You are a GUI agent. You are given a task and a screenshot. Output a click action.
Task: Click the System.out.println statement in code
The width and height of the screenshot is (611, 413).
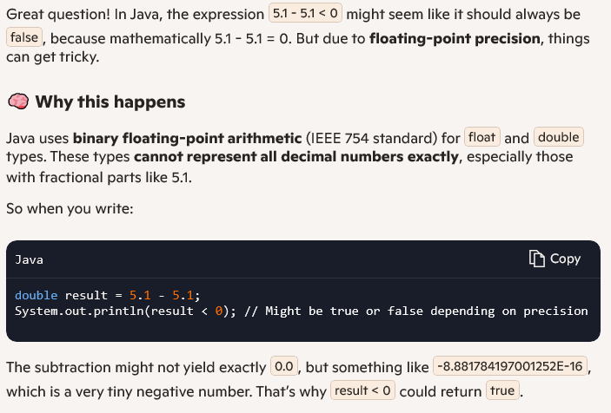(x=123, y=311)
